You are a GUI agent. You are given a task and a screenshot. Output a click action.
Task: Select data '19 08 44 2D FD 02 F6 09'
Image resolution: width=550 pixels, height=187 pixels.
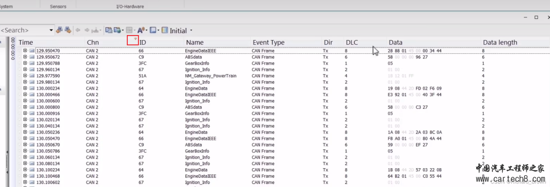[415, 88]
